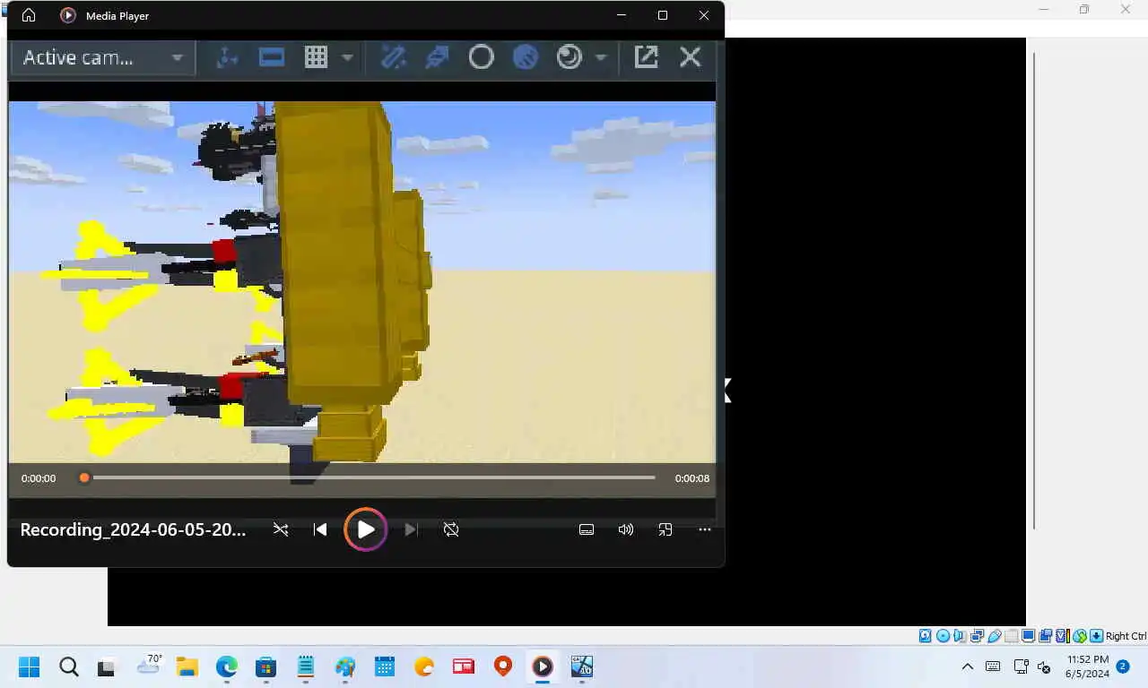Skip to the previous track
1148x688 pixels.
320,529
